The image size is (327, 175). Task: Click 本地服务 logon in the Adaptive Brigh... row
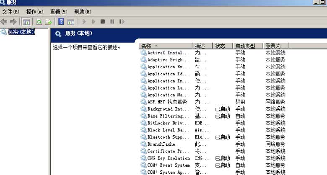coord(275,59)
